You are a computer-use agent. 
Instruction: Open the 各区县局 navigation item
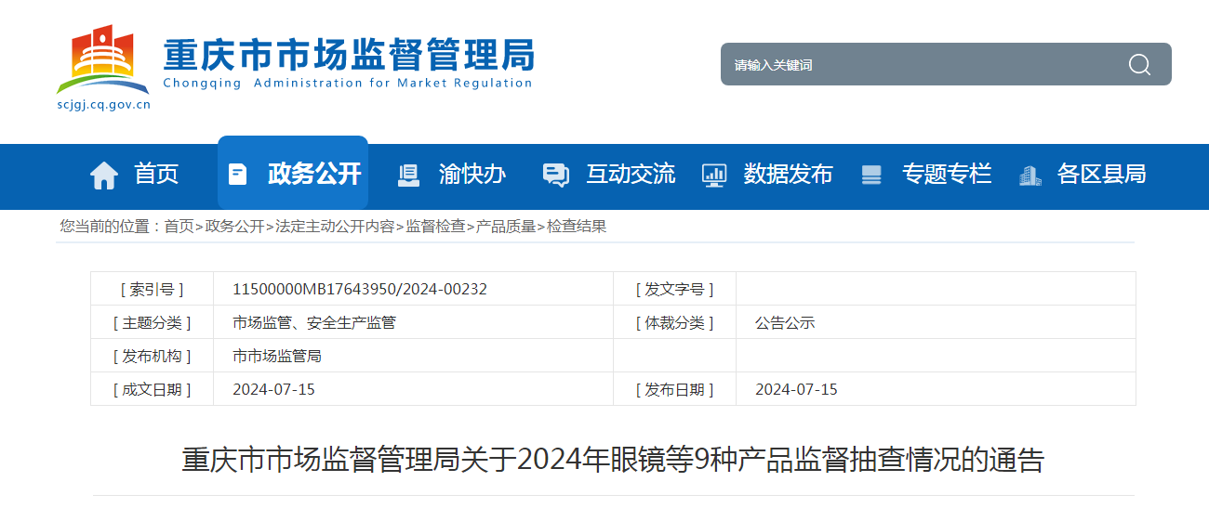[1102, 174]
